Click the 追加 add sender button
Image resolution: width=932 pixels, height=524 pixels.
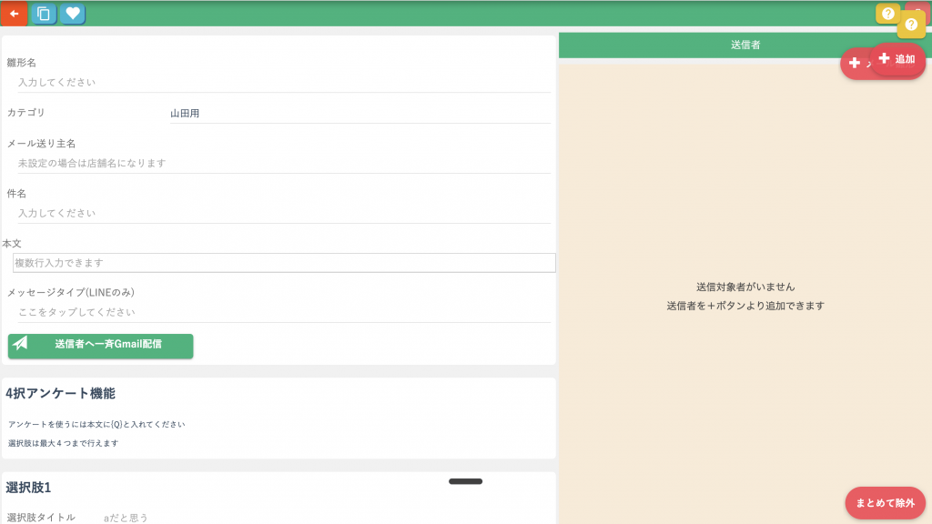click(x=897, y=59)
